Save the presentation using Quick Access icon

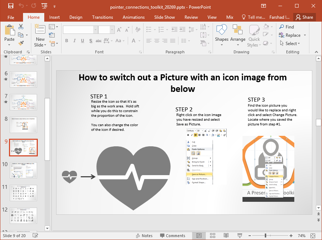[x=10, y=6]
